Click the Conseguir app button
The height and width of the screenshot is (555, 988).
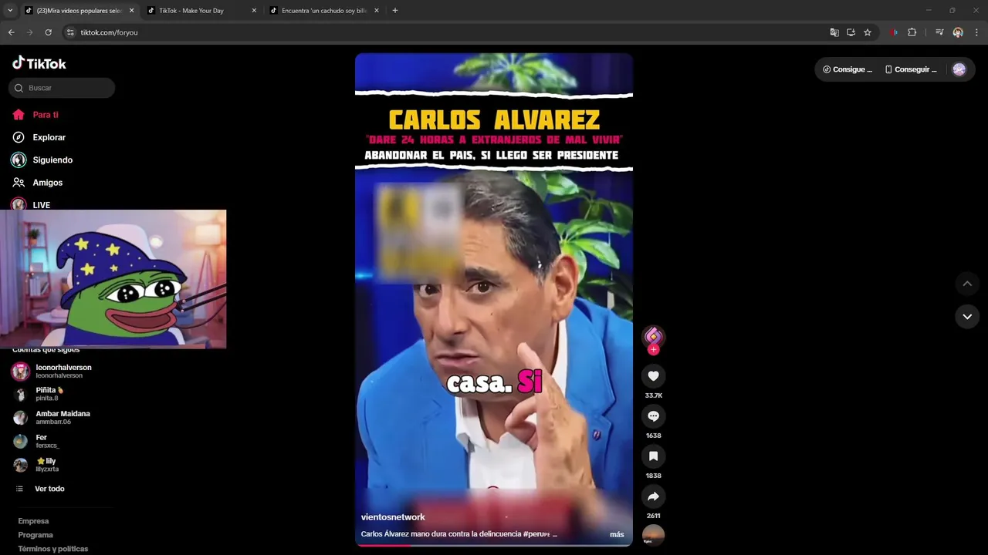[x=910, y=69]
